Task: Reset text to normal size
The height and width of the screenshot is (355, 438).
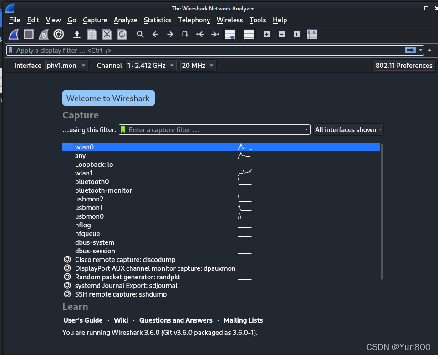Action: click(297, 34)
